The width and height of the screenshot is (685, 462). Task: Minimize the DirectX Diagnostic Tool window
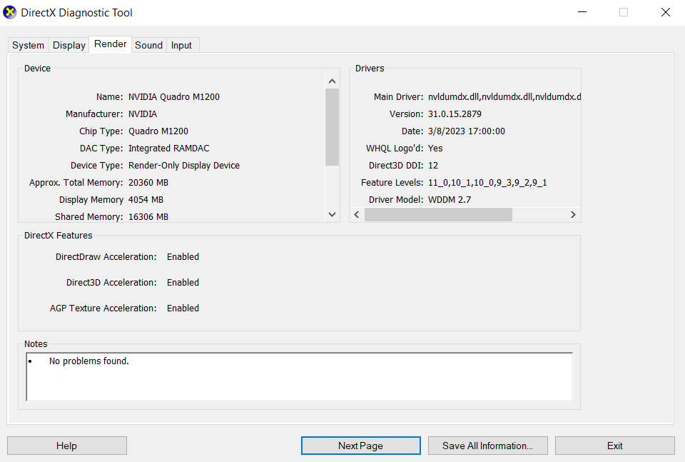pos(582,12)
